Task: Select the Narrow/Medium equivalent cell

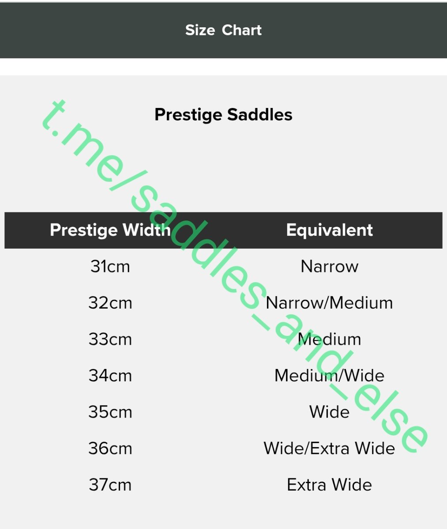Action: pos(329,303)
